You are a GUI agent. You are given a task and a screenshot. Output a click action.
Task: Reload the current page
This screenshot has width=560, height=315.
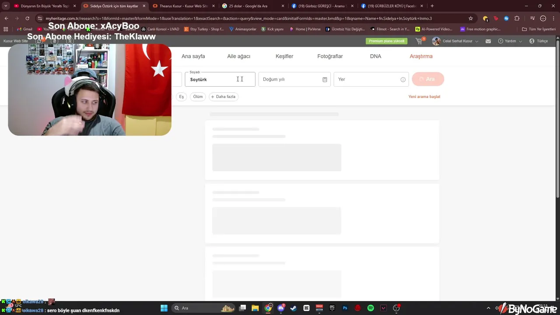[x=27, y=18]
